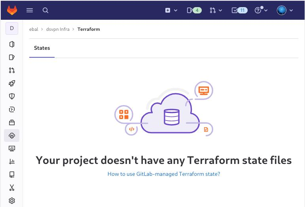This screenshot has width=305, height=207.
Task: Open the Settings gear sidebar icon
Action: (12, 201)
